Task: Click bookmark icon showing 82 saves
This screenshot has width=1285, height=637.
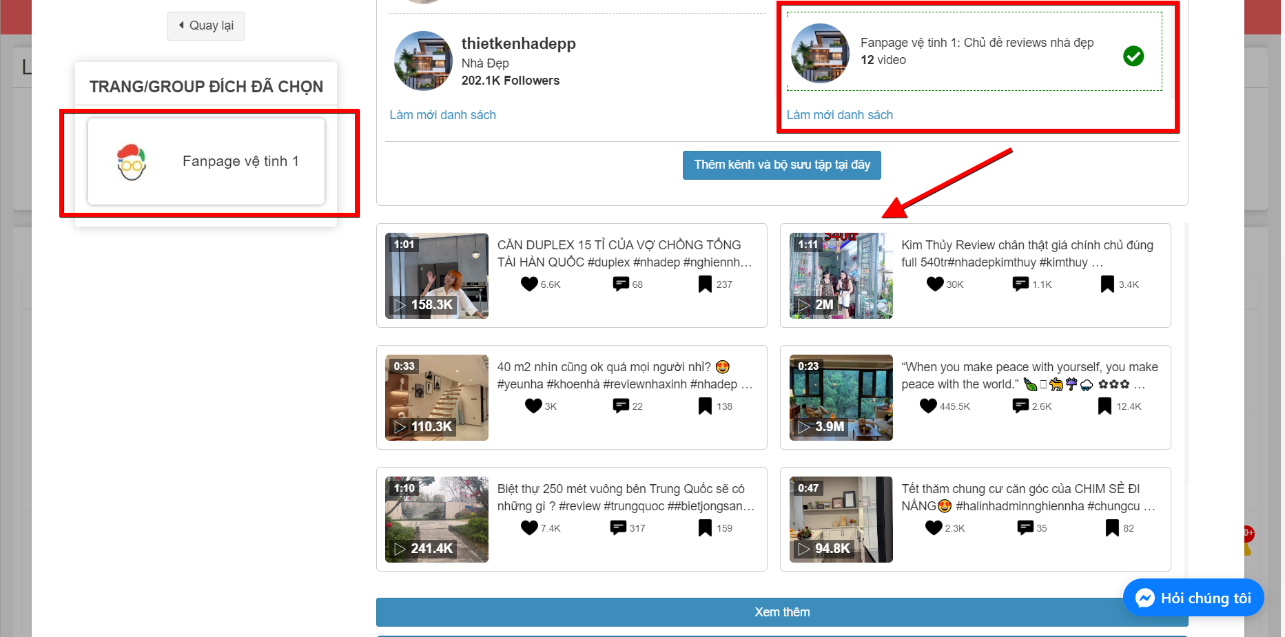Action: click(x=1112, y=528)
